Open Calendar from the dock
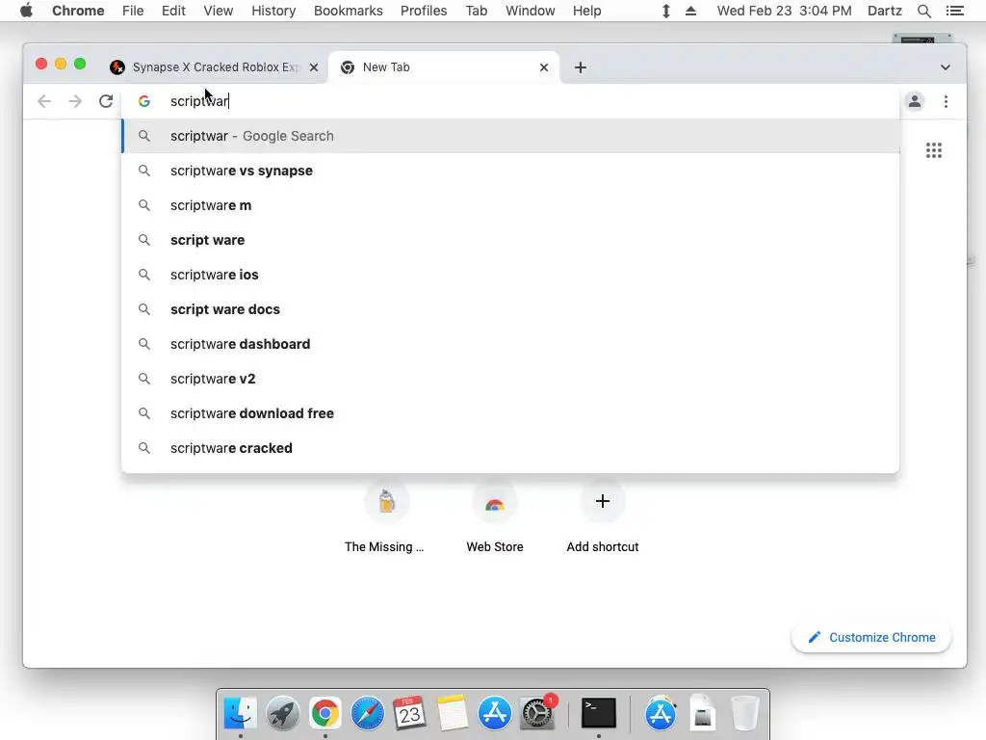The height and width of the screenshot is (740, 986). (409, 713)
